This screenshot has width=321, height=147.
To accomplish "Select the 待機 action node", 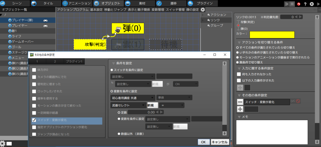I will pos(166,44).
